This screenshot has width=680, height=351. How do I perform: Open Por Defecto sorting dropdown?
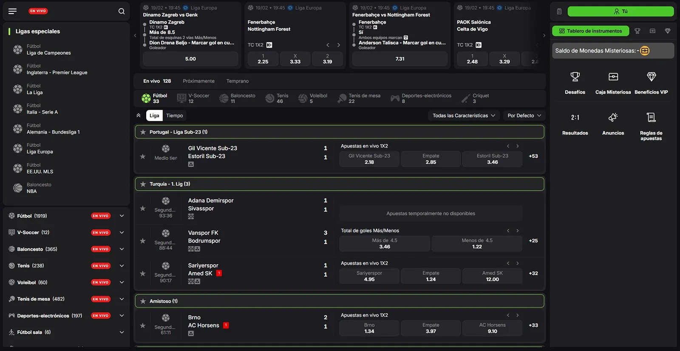tap(524, 115)
